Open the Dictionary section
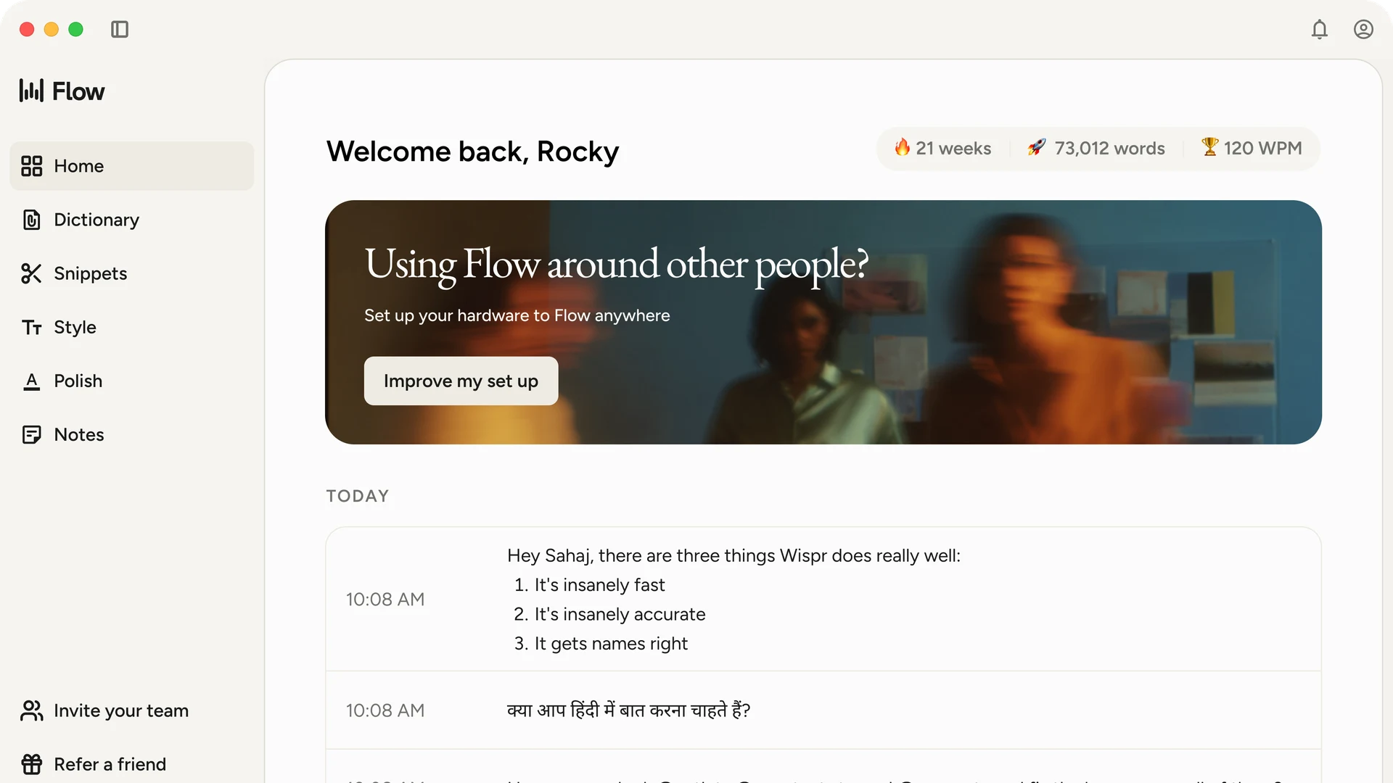This screenshot has height=783, width=1393. [132, 220]
